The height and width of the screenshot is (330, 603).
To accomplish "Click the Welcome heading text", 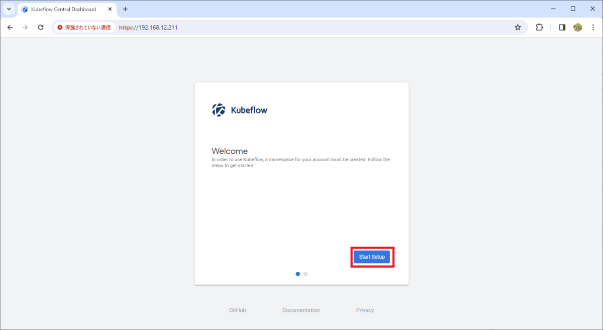I will click(230, 151).
